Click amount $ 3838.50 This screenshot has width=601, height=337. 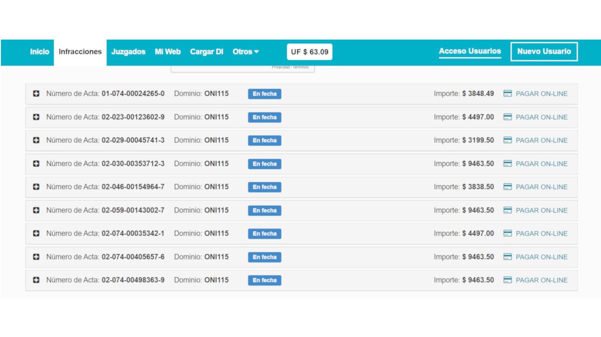[x=478, y=186]
